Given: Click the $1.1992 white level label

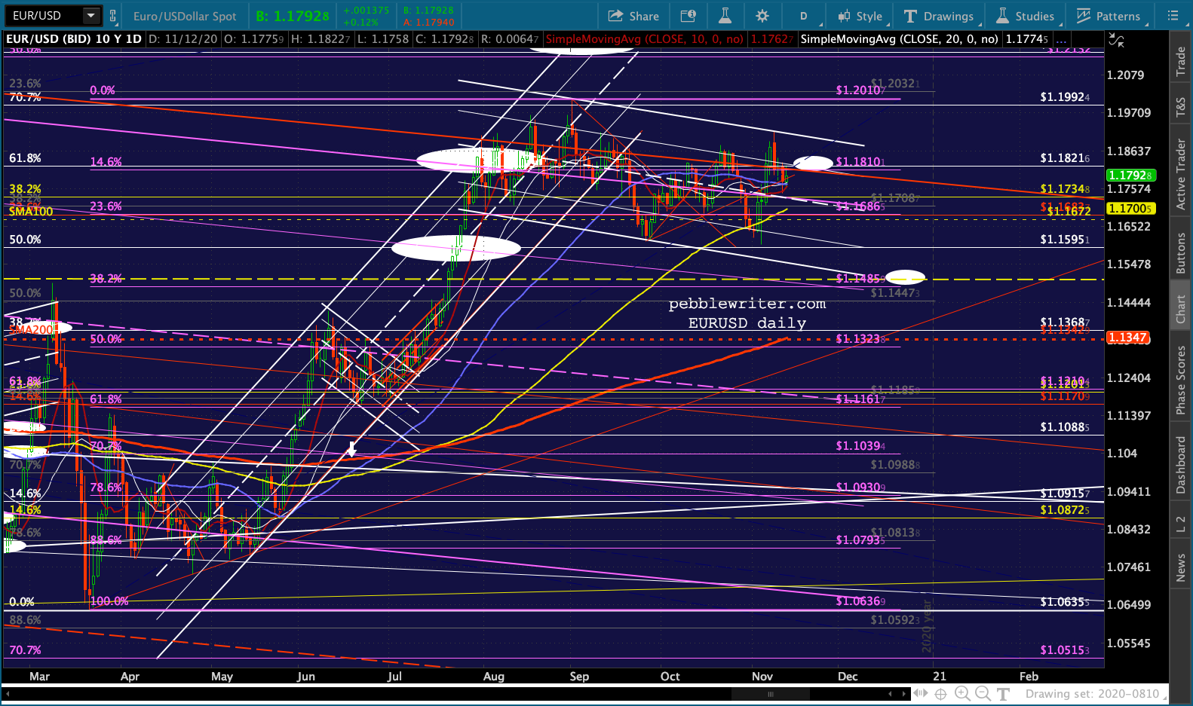Looking at the screenshot, I should coord(1065,97).
